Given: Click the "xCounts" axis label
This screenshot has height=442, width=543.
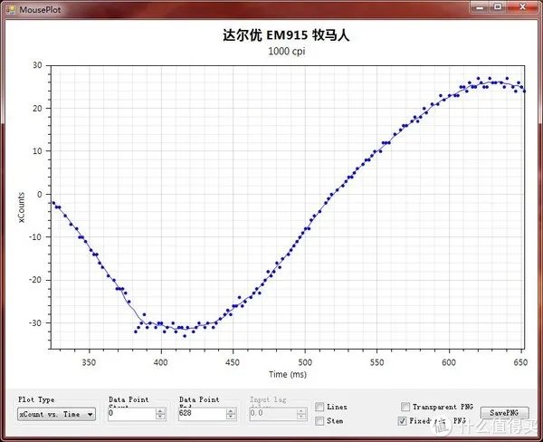Looking at the screenshot, I should coord(22,207).
